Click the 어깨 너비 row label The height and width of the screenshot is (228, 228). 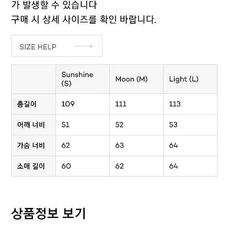click(x=33, y=125)
